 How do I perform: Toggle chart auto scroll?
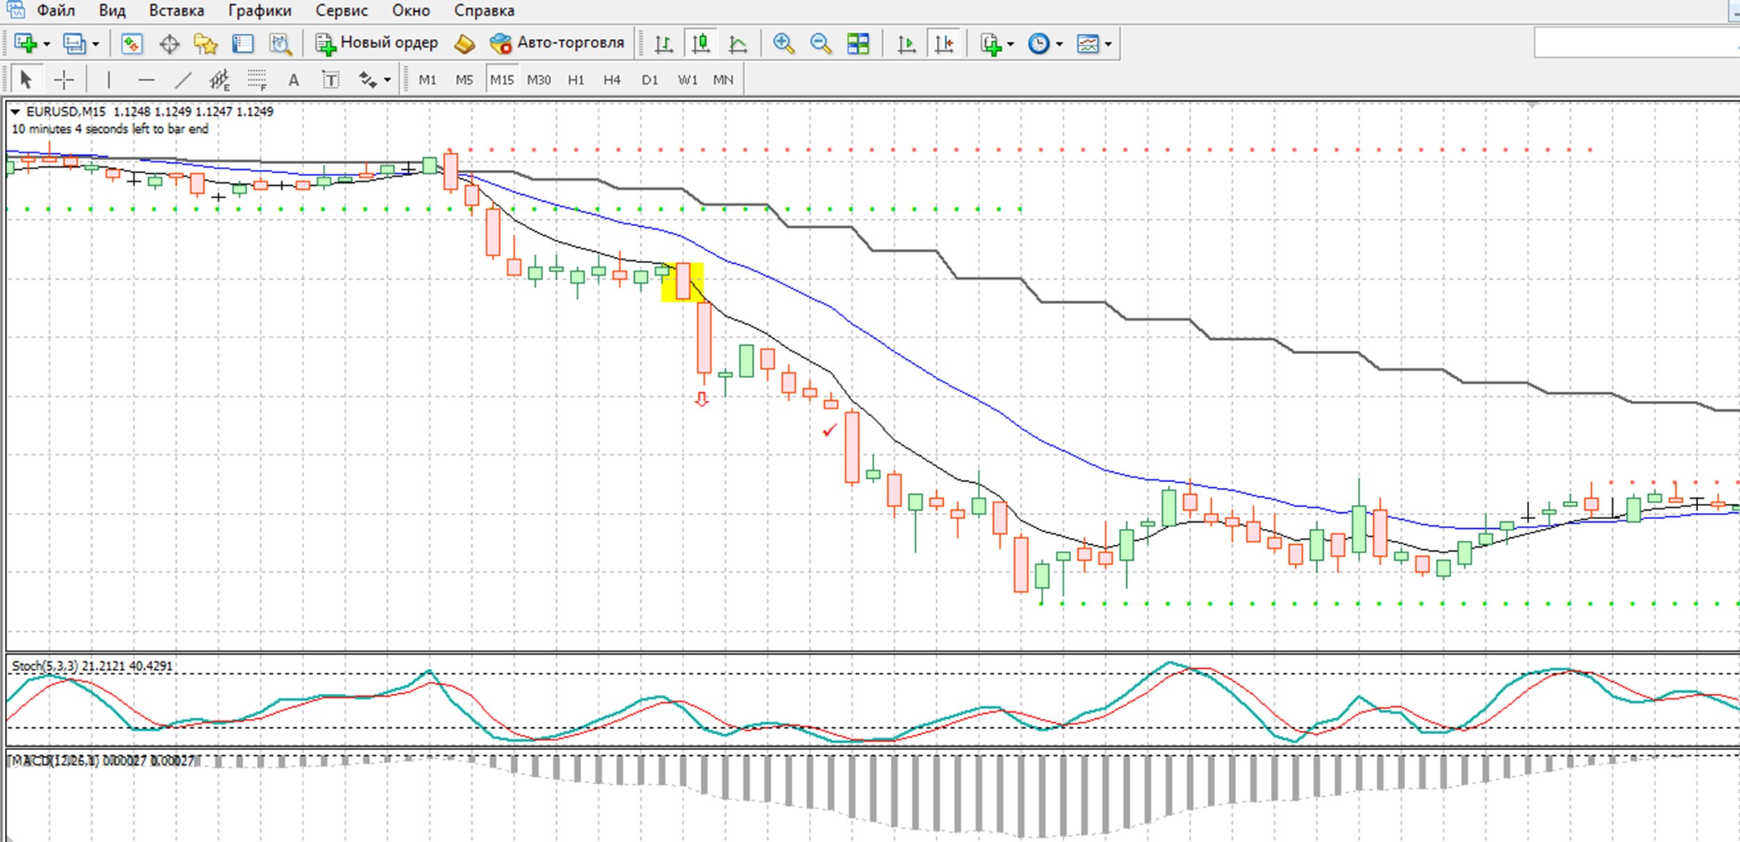(x=906, y=44)
